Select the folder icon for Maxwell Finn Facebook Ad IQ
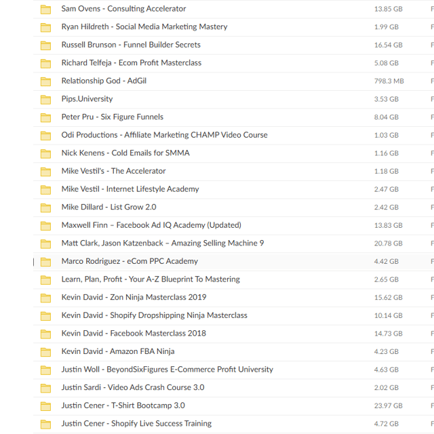 click(45, 226)
